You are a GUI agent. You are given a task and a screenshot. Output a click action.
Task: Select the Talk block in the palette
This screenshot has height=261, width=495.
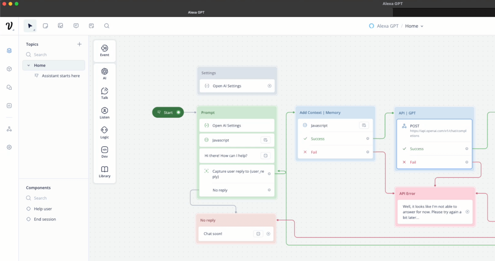click(104, 93)
